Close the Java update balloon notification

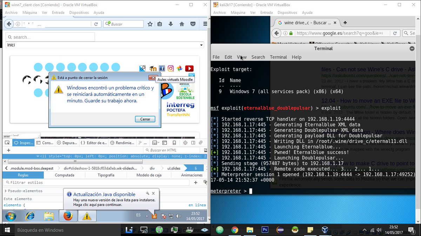point(154,193)
